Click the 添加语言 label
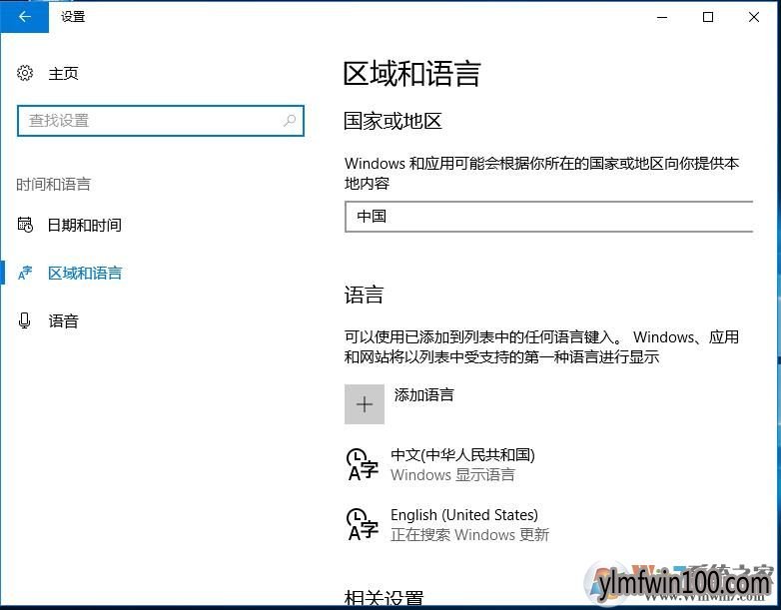The image size is (781, 610). [x=423, y=395]
